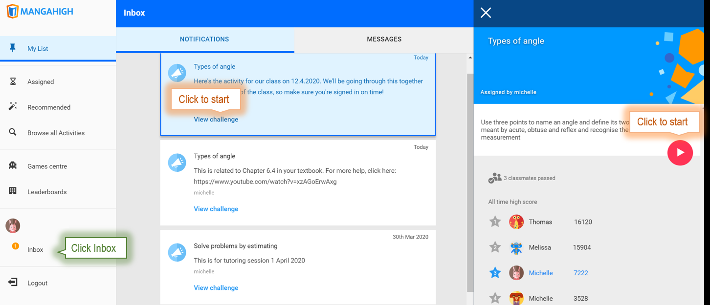Click the Games centre invader icon
The width and height of the screenshot is (710, 305).
click(13, 166)
